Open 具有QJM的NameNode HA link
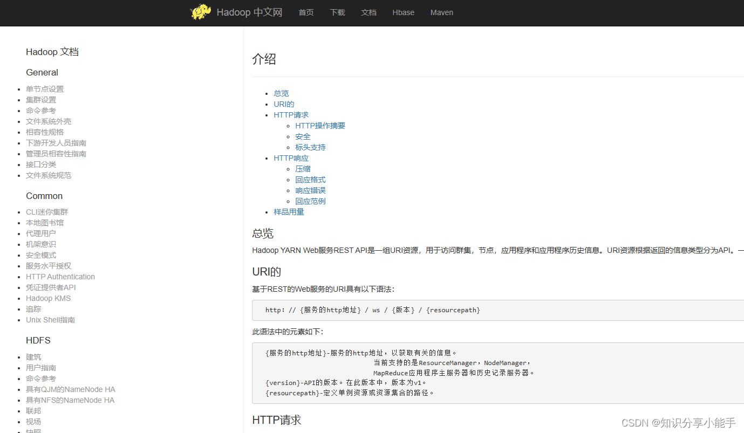 coord(71,389)
